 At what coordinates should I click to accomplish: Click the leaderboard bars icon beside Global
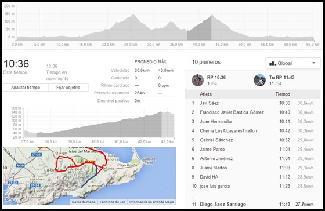273,63
